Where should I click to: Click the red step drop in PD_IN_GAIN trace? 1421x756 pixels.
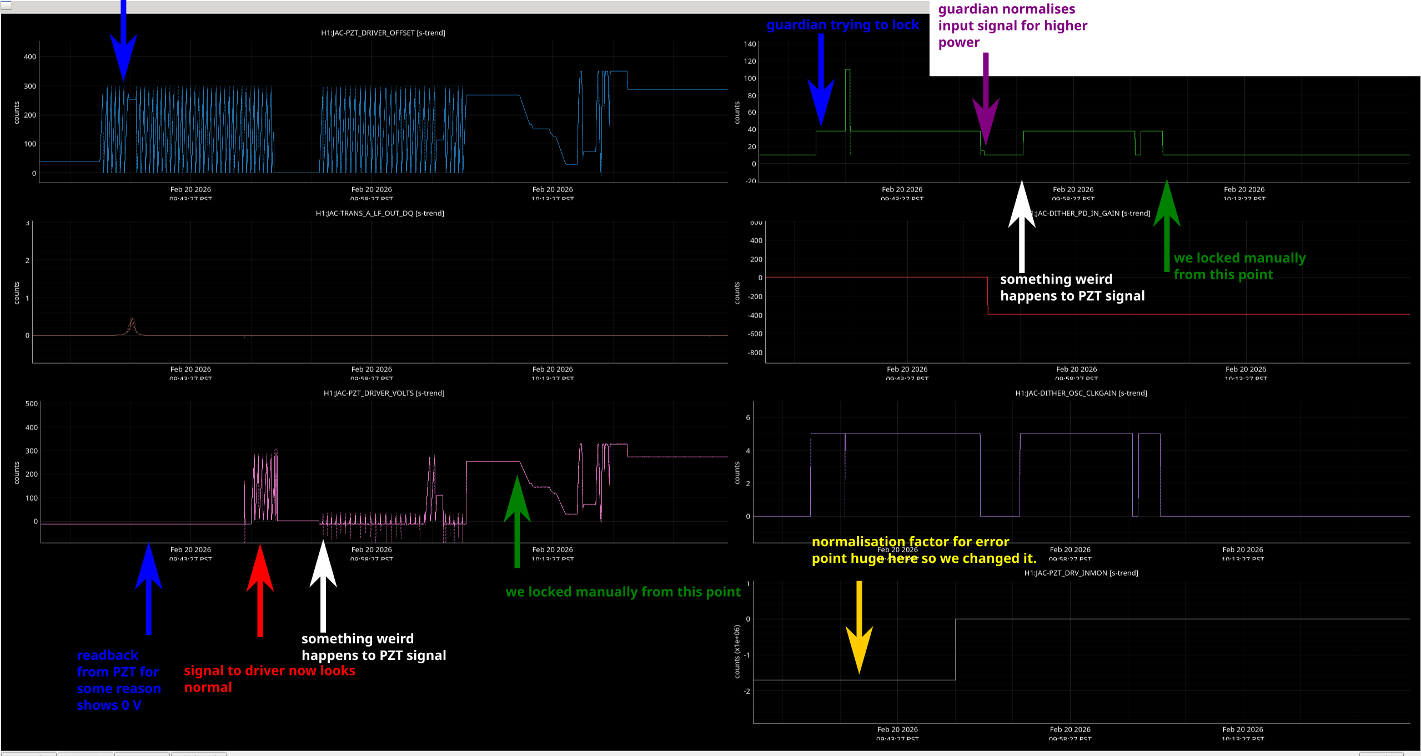click(x=988, y=297)
